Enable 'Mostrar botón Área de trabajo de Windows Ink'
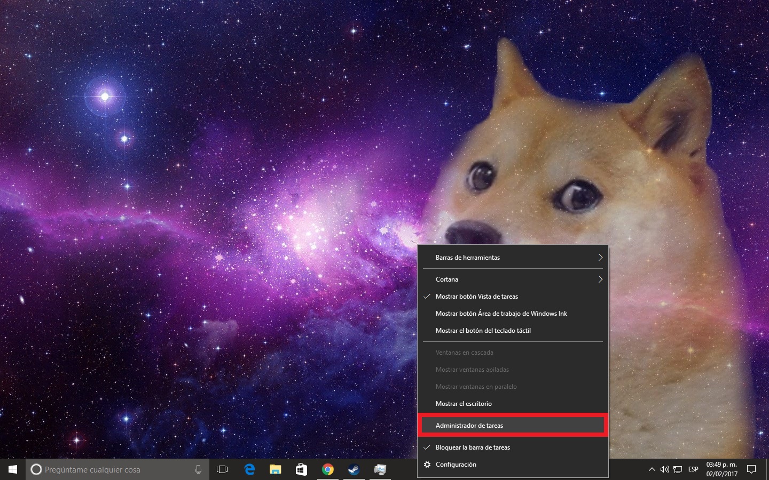The height and width of the screenshot is (480, 769). point(513,314)
